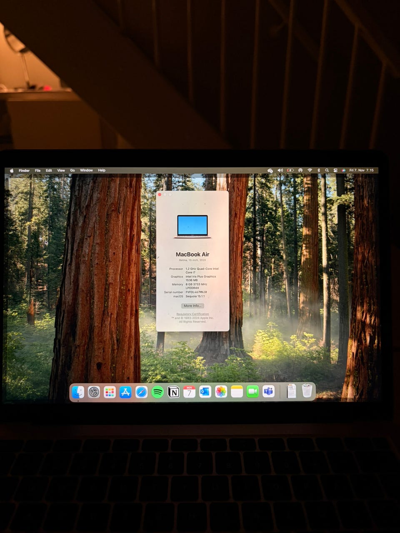Open Notion from the Dock
The image size is (400, 533).
[x=173, y=392]
